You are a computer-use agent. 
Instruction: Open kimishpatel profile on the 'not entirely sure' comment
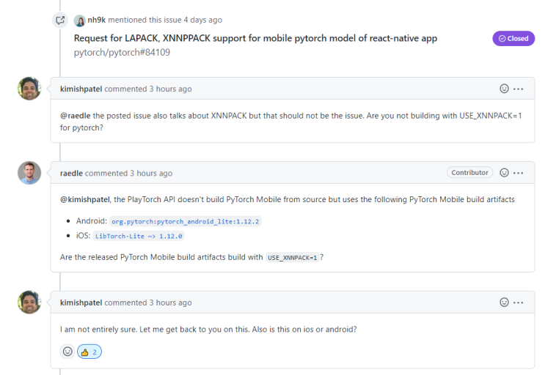click(81, 302)
